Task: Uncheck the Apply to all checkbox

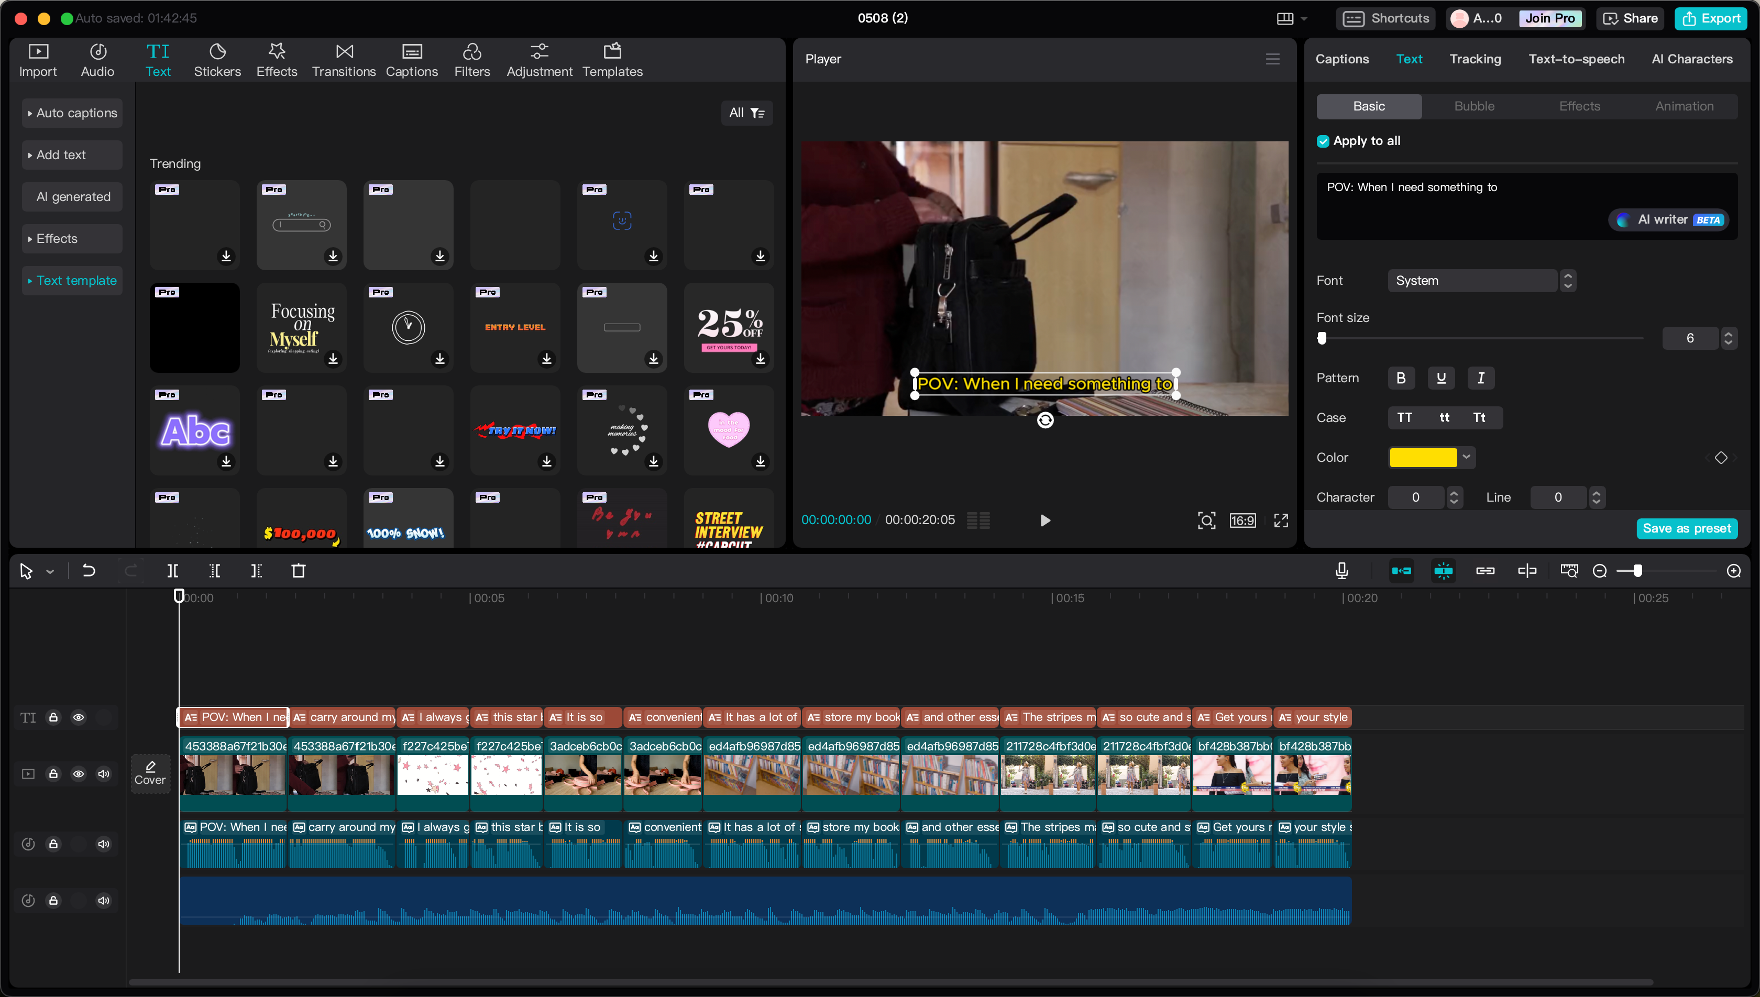Action: pos(1323,141)
